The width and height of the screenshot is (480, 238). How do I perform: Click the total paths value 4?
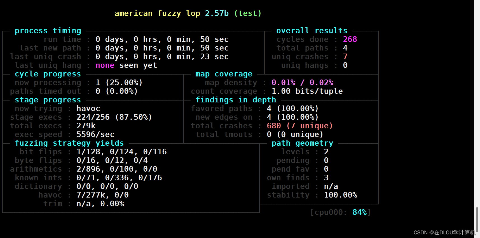click(345, 48)
